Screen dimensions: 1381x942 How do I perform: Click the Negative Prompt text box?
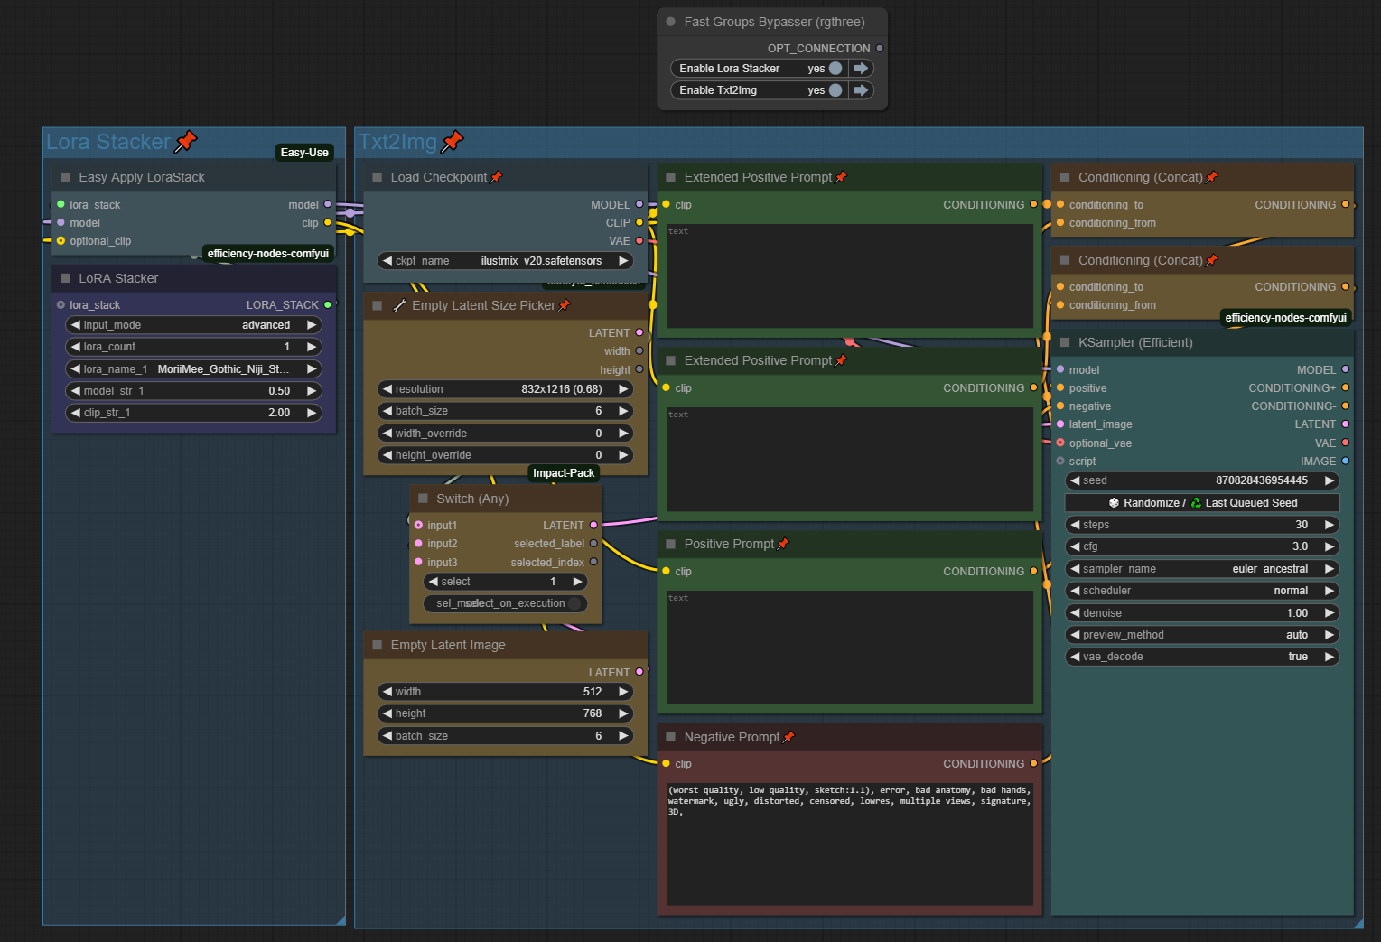tap(849, 842)
